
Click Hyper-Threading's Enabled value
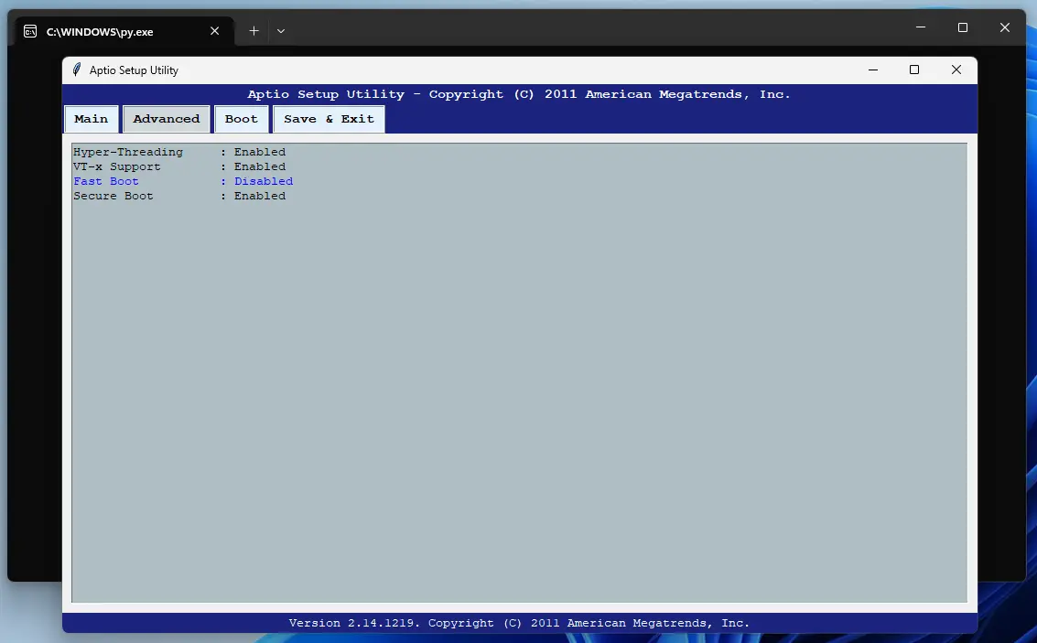coord(260,152)
